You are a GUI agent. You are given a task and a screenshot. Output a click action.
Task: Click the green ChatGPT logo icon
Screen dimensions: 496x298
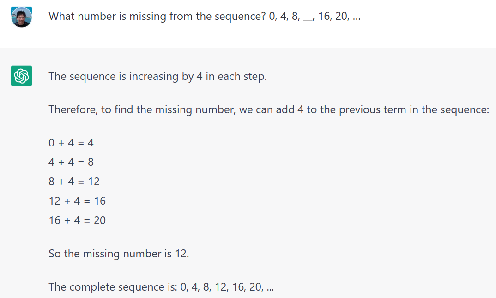coord(21,76)
